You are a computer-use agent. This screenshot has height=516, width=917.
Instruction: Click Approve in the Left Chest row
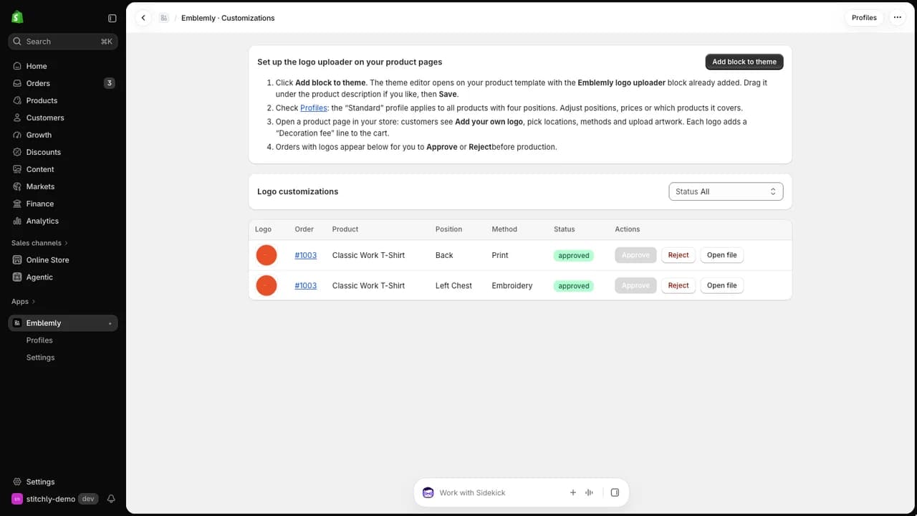click(635, 285)
